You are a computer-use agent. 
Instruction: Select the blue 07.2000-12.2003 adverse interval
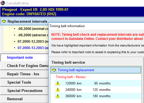[33, 48]
